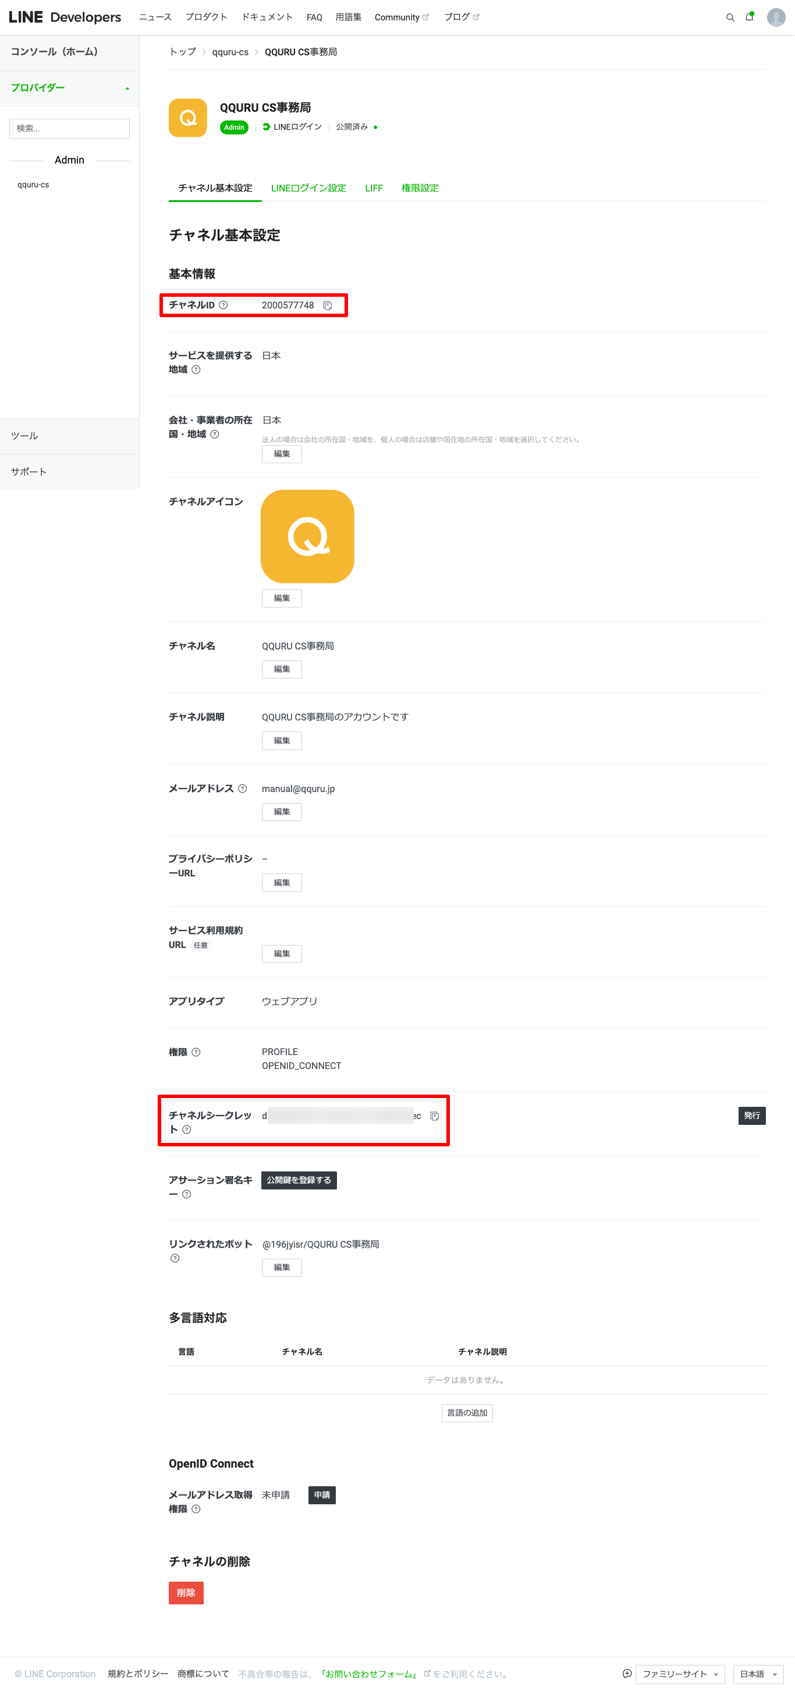Collapse the プロバイダー sidebar section
This screenshot has width=795, height=1694.
pyautogui.click(x=127, y=88)
